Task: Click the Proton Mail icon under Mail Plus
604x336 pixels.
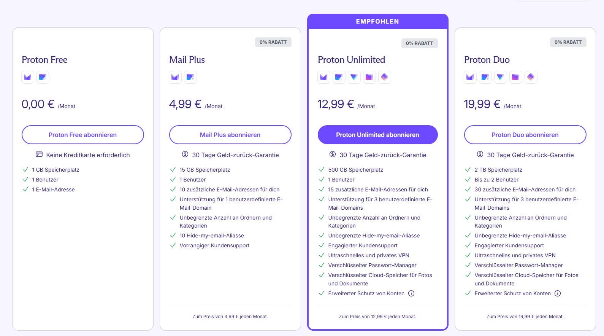Action: 175,77
